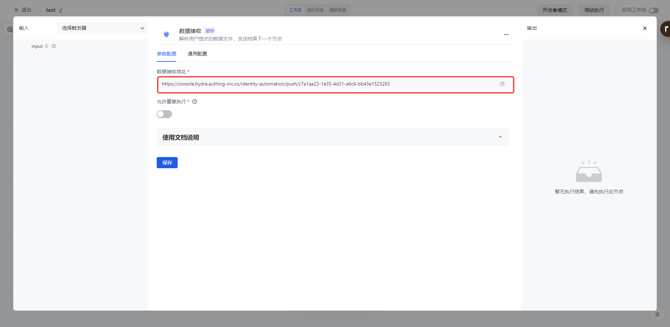Viewport: 670px width, 327px height.
Task: Click the zoom-in magnifier icon
Action: [10, 30]
